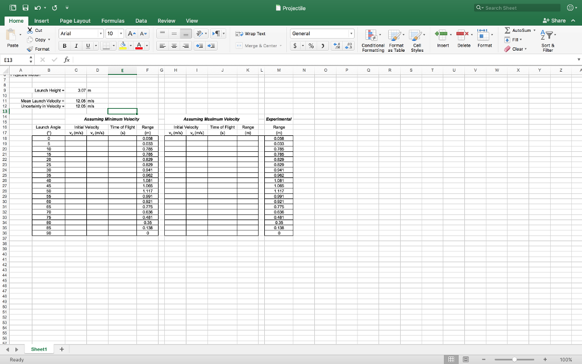The image size is (582, 364).
Task: Switch to the Formulas ribbon tab
Action: 113,20
